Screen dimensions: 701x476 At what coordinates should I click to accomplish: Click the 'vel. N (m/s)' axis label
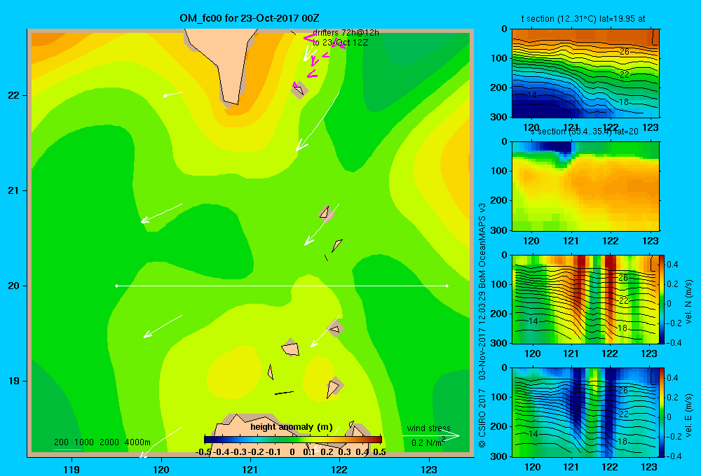point(688,302)
